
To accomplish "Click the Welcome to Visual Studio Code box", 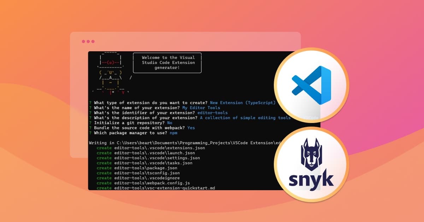I will pos(167,63).
